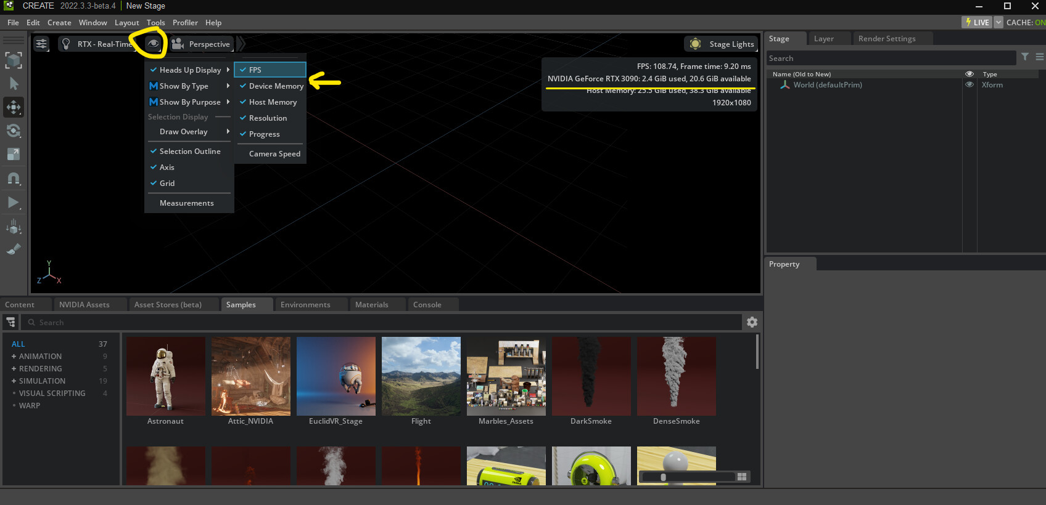The image size is (1046, 505).
Task: Click the Samples browser gear settings icon
Action: tap(752, 321)
